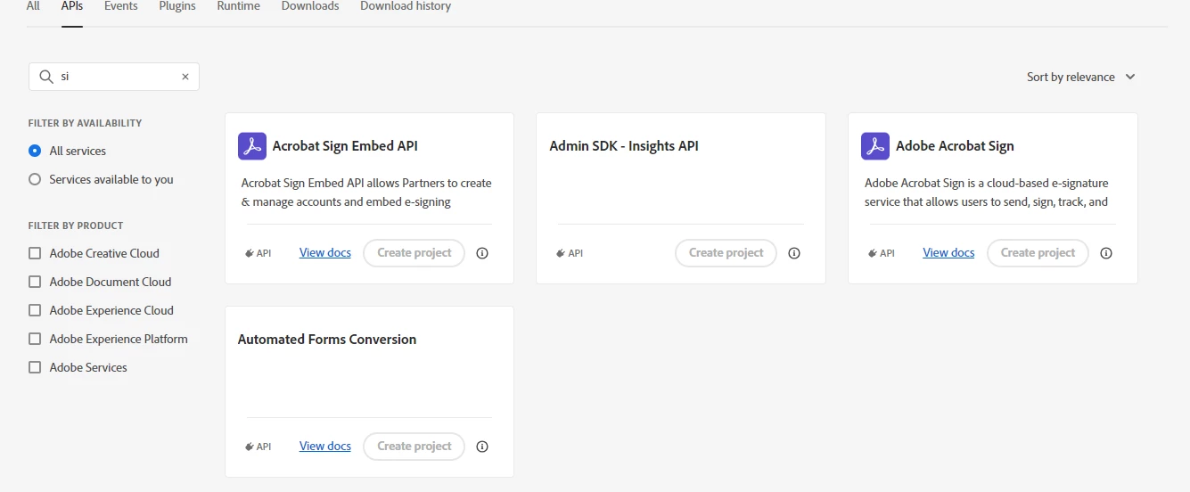
Task: Select the All services radio button
Action: [x=35, y=151]
